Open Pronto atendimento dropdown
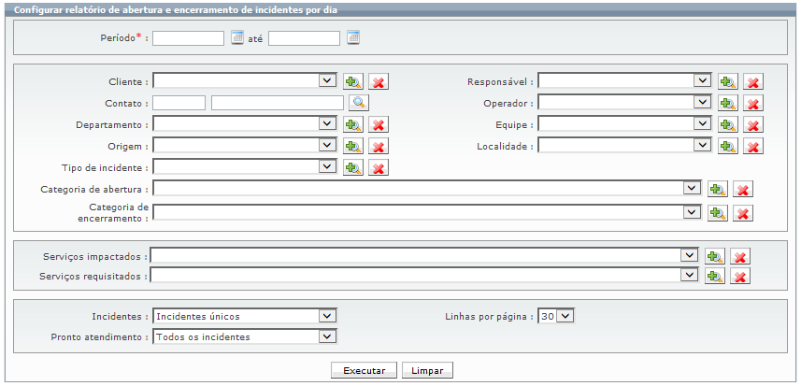Viewport: 801px width, 386px height. [245, 336]
